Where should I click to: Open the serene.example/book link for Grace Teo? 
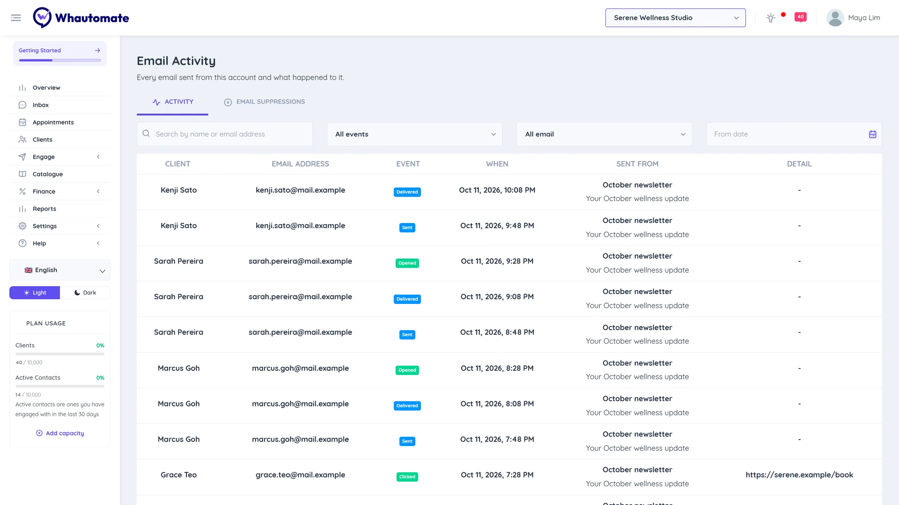(x=799, y=475)
